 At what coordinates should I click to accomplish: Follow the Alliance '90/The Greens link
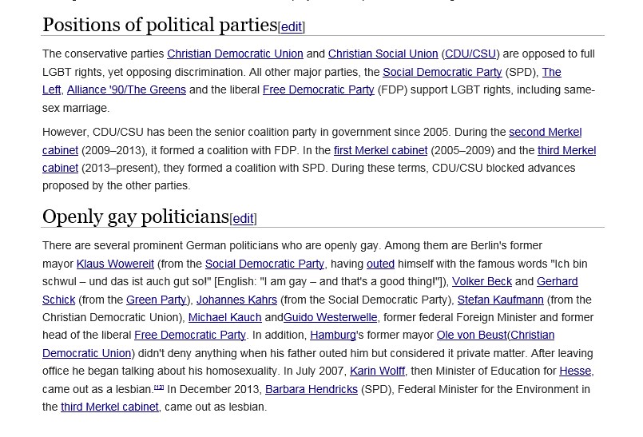pyautogui.click(x=126, y=89)
